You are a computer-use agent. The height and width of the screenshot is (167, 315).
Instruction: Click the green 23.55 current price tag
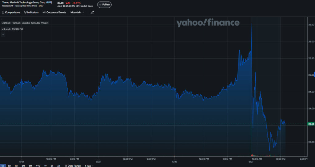point(311,124)
